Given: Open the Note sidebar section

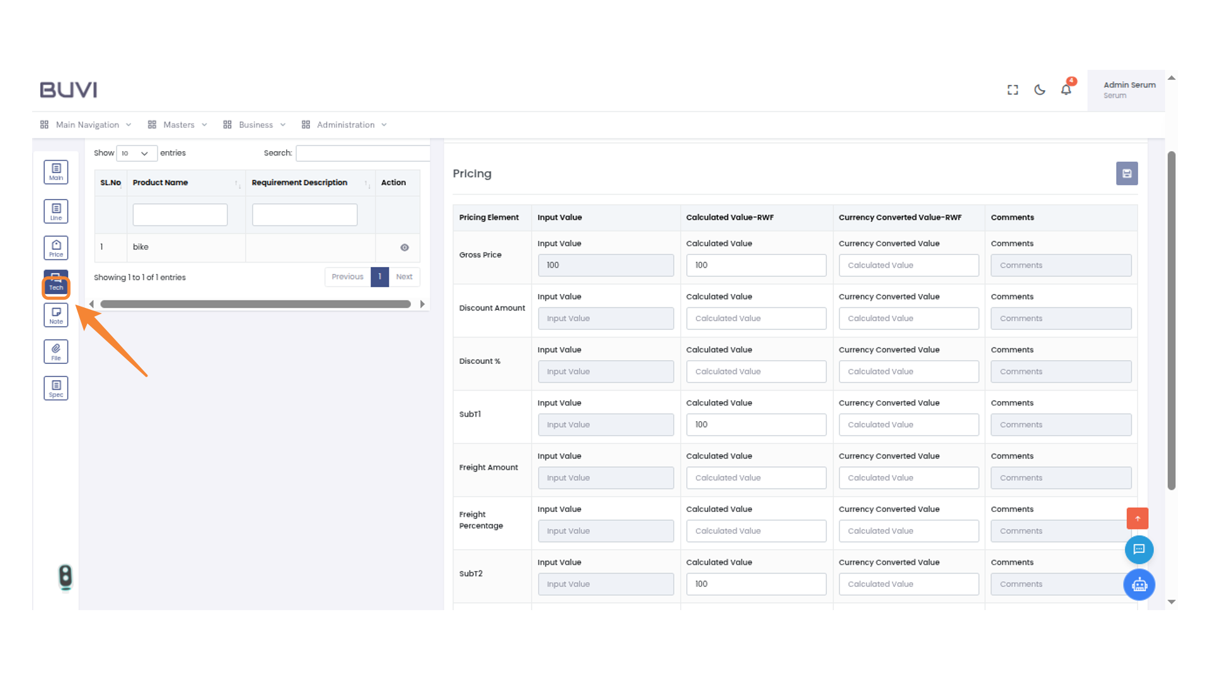Looking at the screenshot, I should [x=56, y=315].
